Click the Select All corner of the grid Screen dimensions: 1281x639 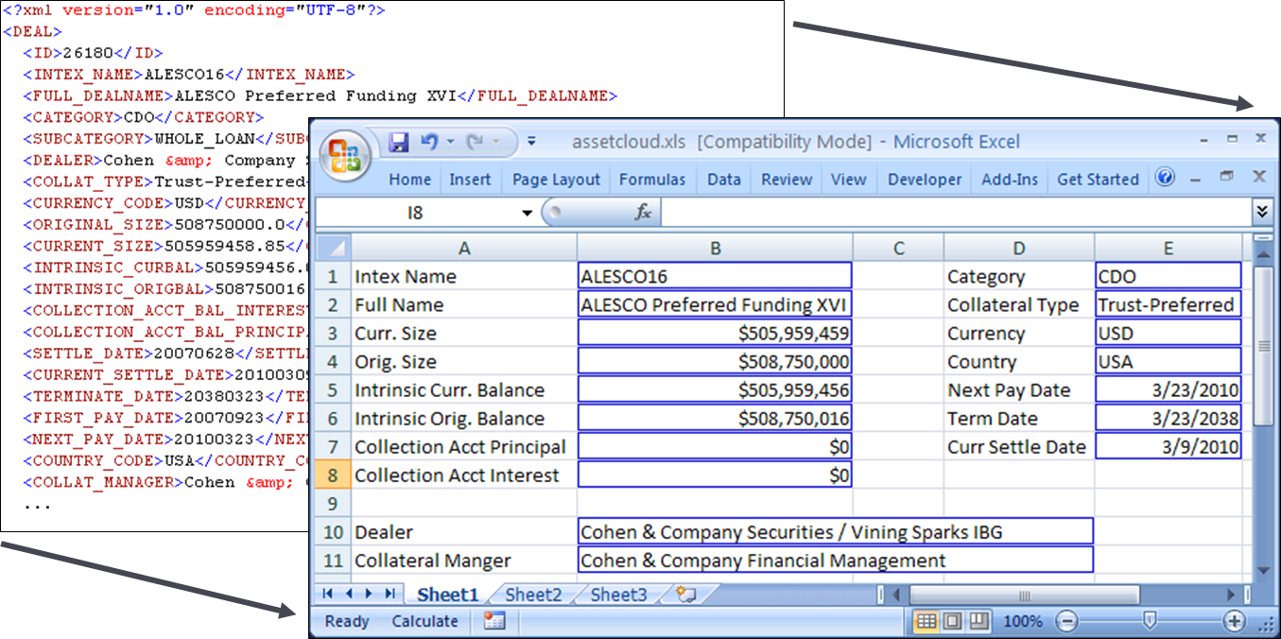point(332,249)
